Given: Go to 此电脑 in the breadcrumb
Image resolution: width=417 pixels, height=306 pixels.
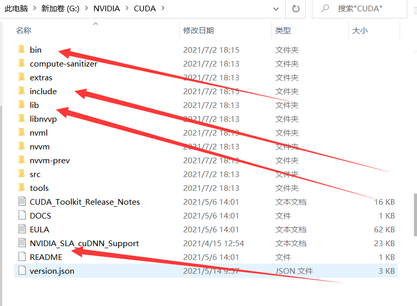Looking at the screenshot, I should click(x=16, y=9).
